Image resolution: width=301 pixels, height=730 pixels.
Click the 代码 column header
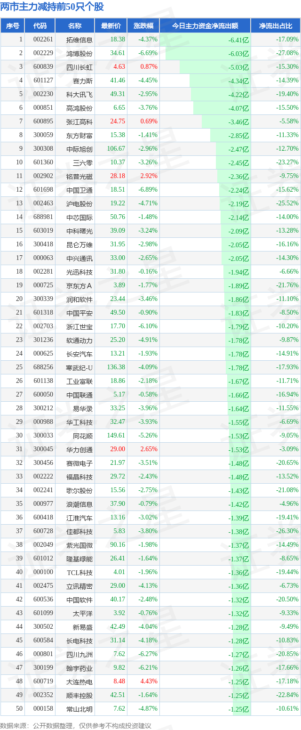click(40, 26)
